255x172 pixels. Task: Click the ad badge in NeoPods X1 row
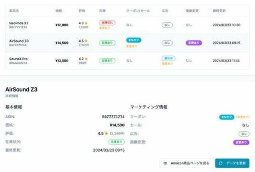[x=167, y=25]
